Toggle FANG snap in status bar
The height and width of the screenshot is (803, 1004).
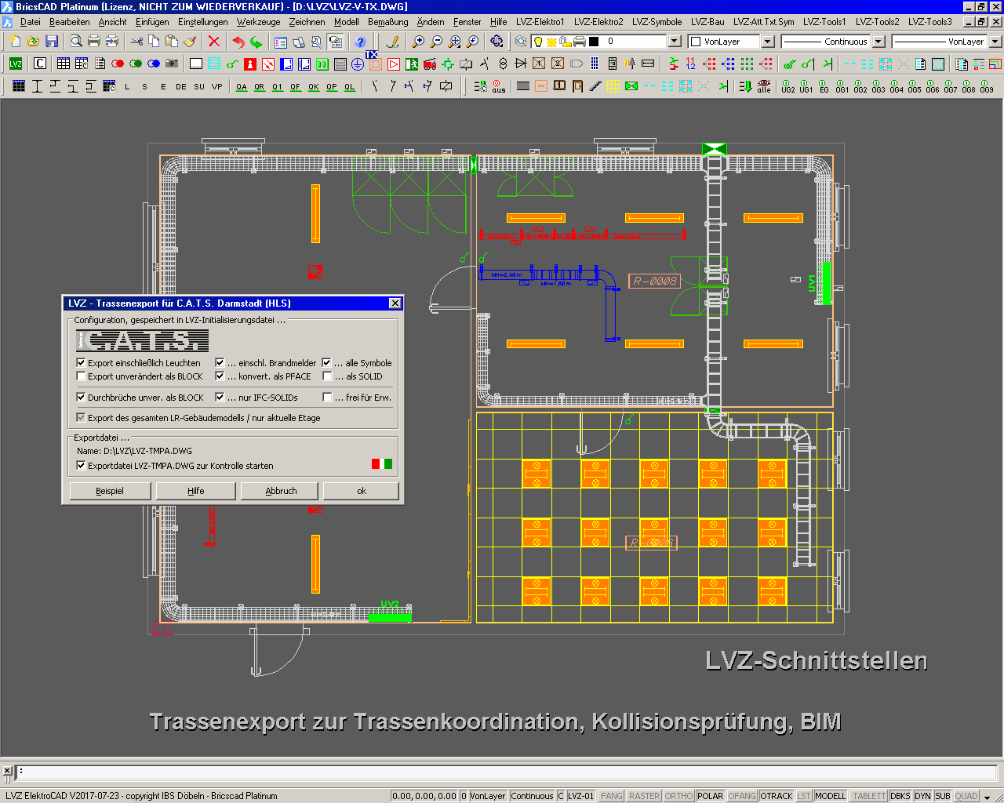coord(612,796)
